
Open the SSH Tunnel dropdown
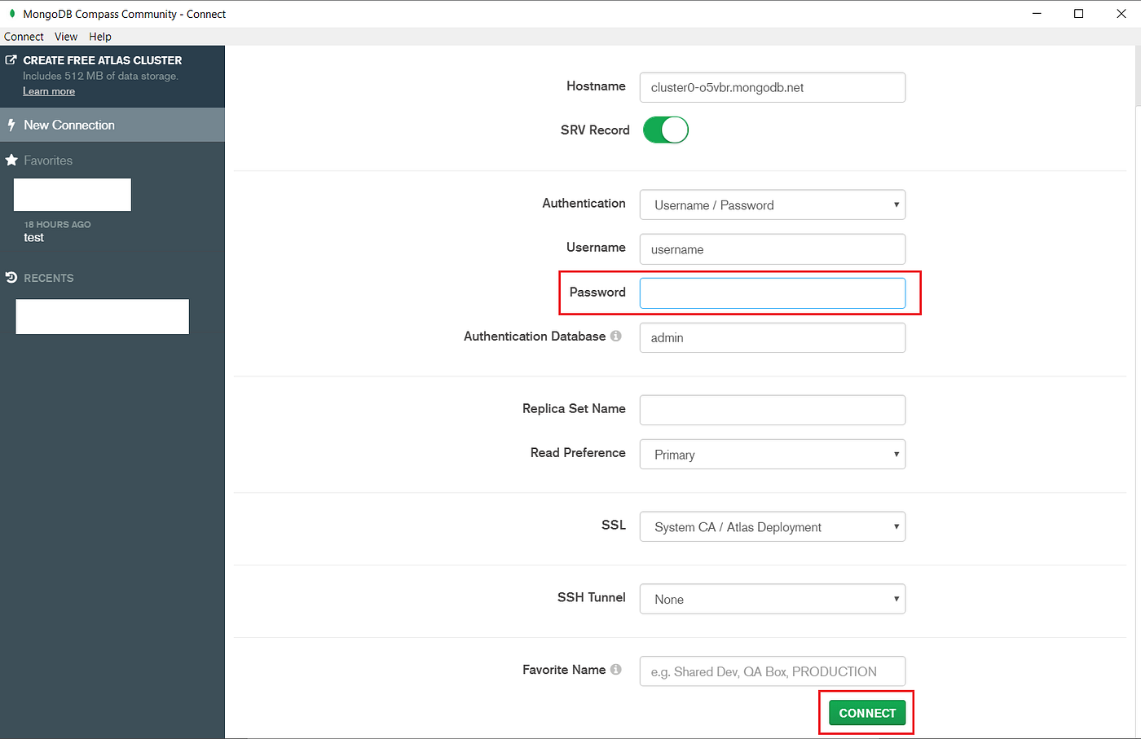772,599
